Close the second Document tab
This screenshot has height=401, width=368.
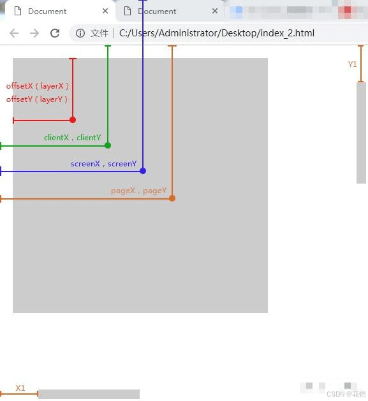(x=215, y=11)
